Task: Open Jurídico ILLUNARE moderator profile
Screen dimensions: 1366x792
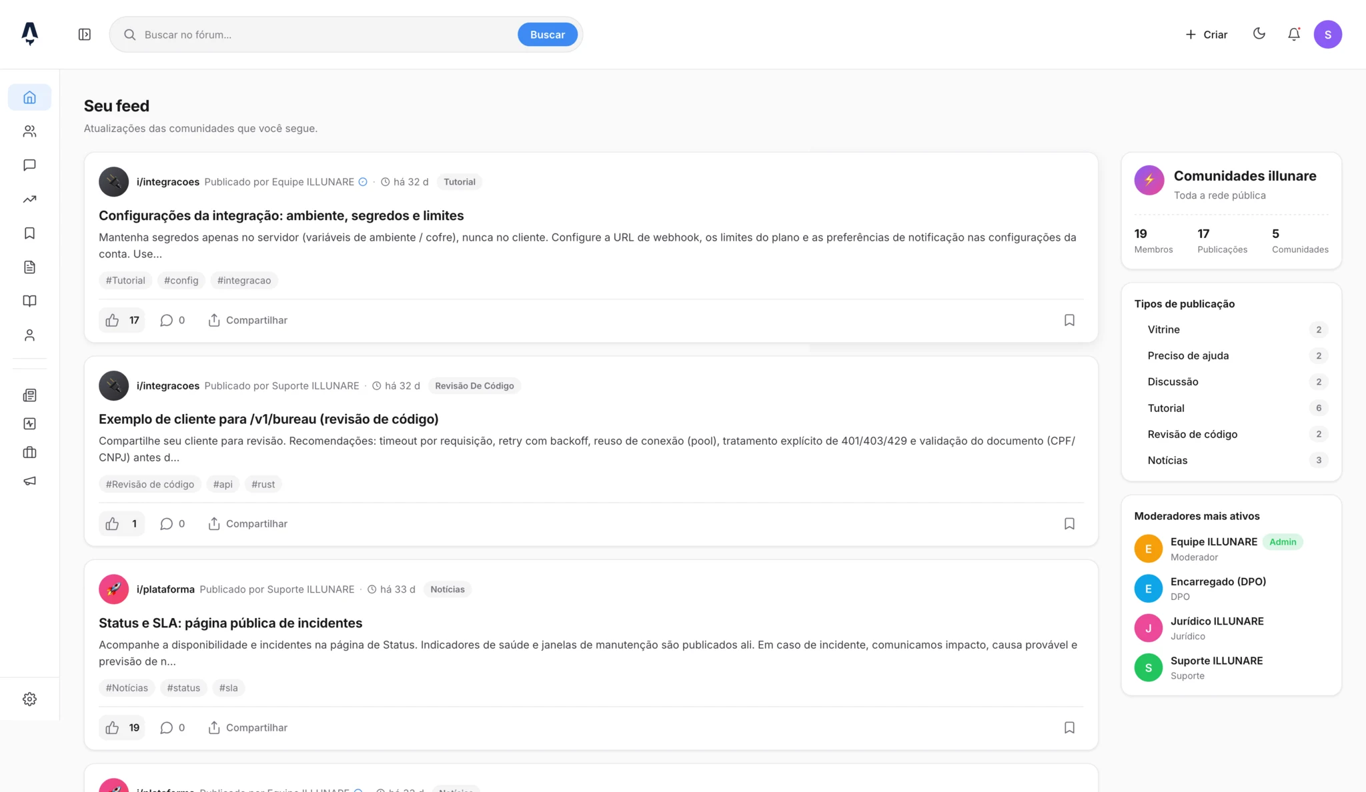Action: click(x=1231, y=628)
